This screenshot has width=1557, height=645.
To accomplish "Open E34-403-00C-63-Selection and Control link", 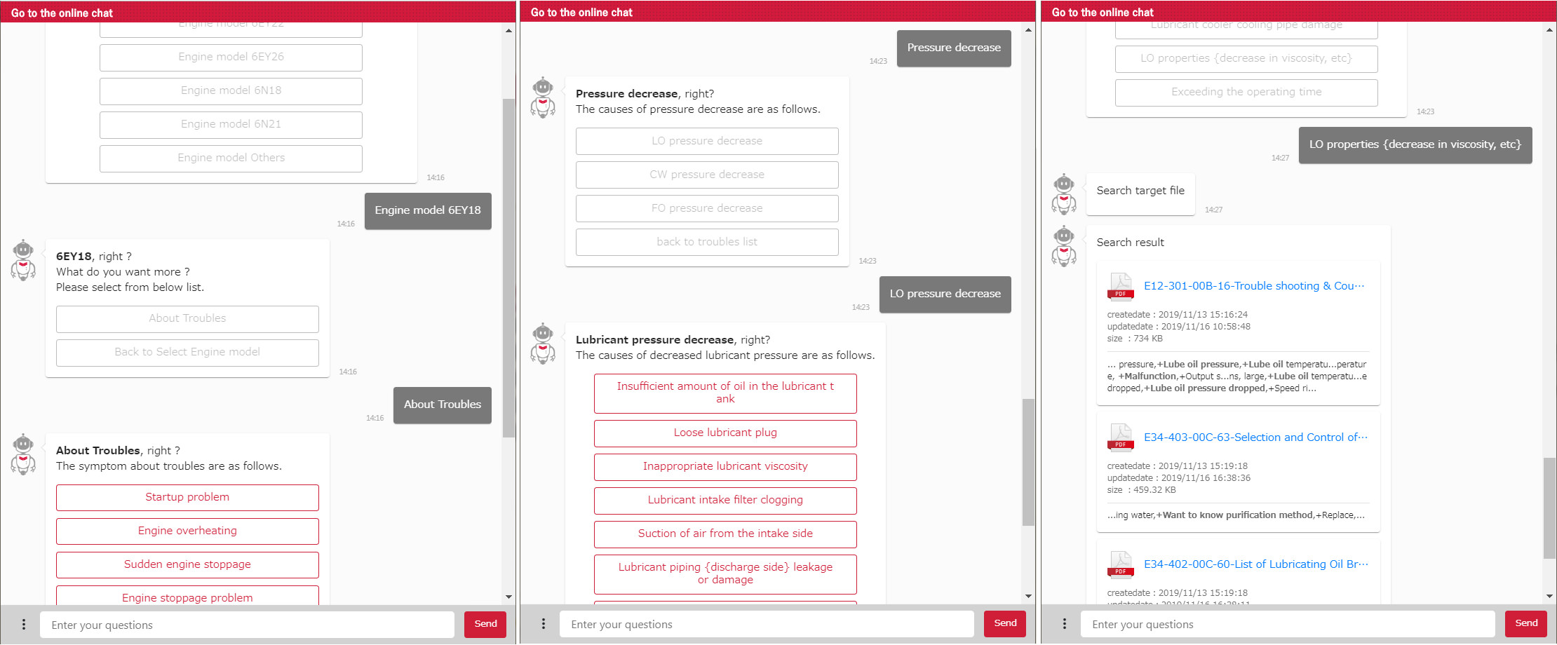I will 1255,437.
